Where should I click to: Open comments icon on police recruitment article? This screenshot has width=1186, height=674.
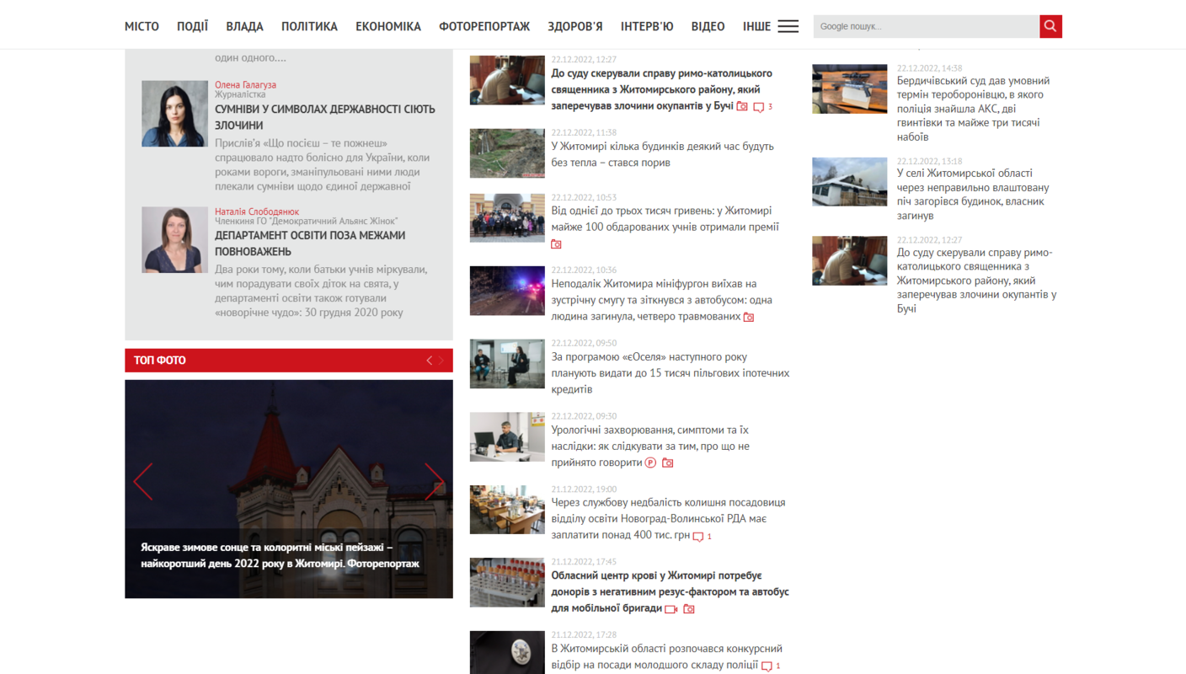pos(767,666)
